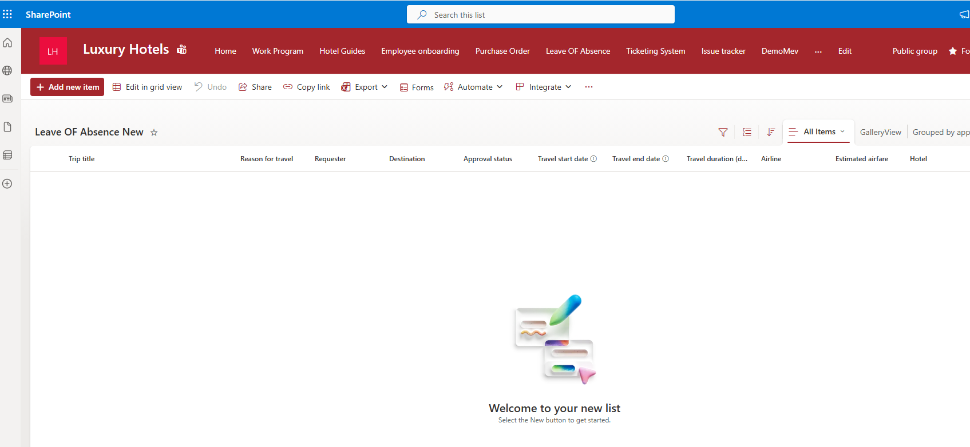Viewport: 970px width, 447px height.
Task: Click the Search this list field
Action: click(540, 15)
